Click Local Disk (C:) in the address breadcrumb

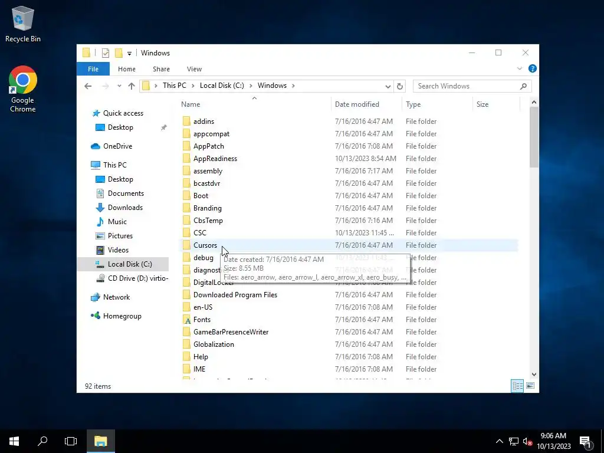point(222,86)
